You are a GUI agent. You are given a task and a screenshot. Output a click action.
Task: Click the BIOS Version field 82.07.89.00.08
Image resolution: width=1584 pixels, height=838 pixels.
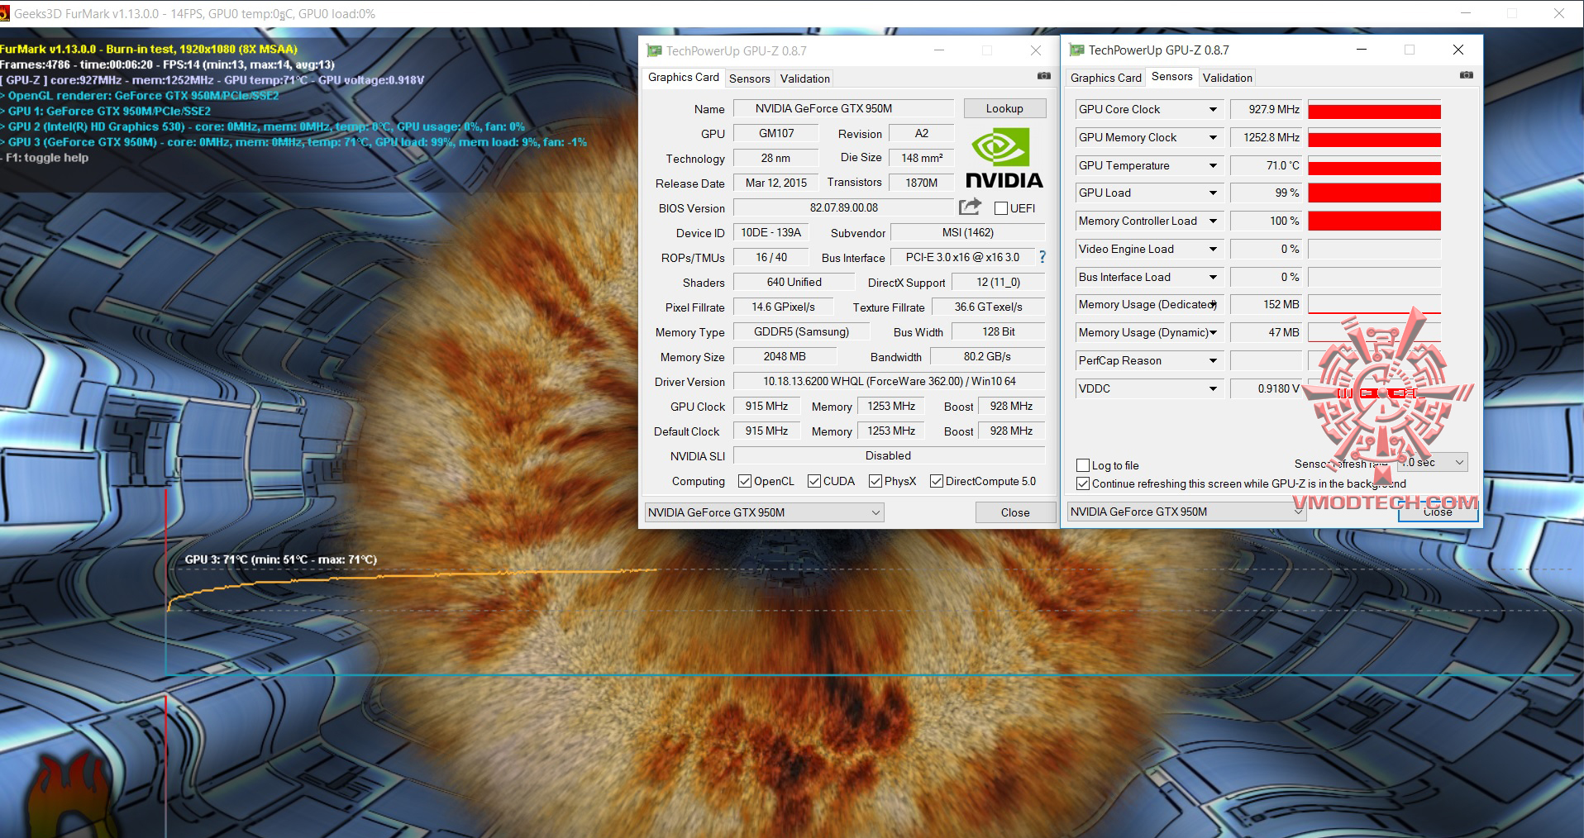(843, 207)
